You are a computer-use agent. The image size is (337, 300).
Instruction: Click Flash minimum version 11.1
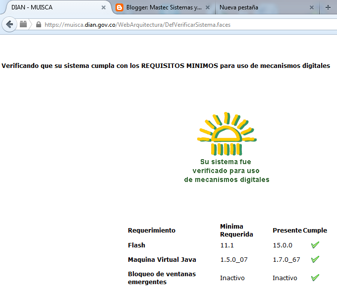[x=227, y=245]
